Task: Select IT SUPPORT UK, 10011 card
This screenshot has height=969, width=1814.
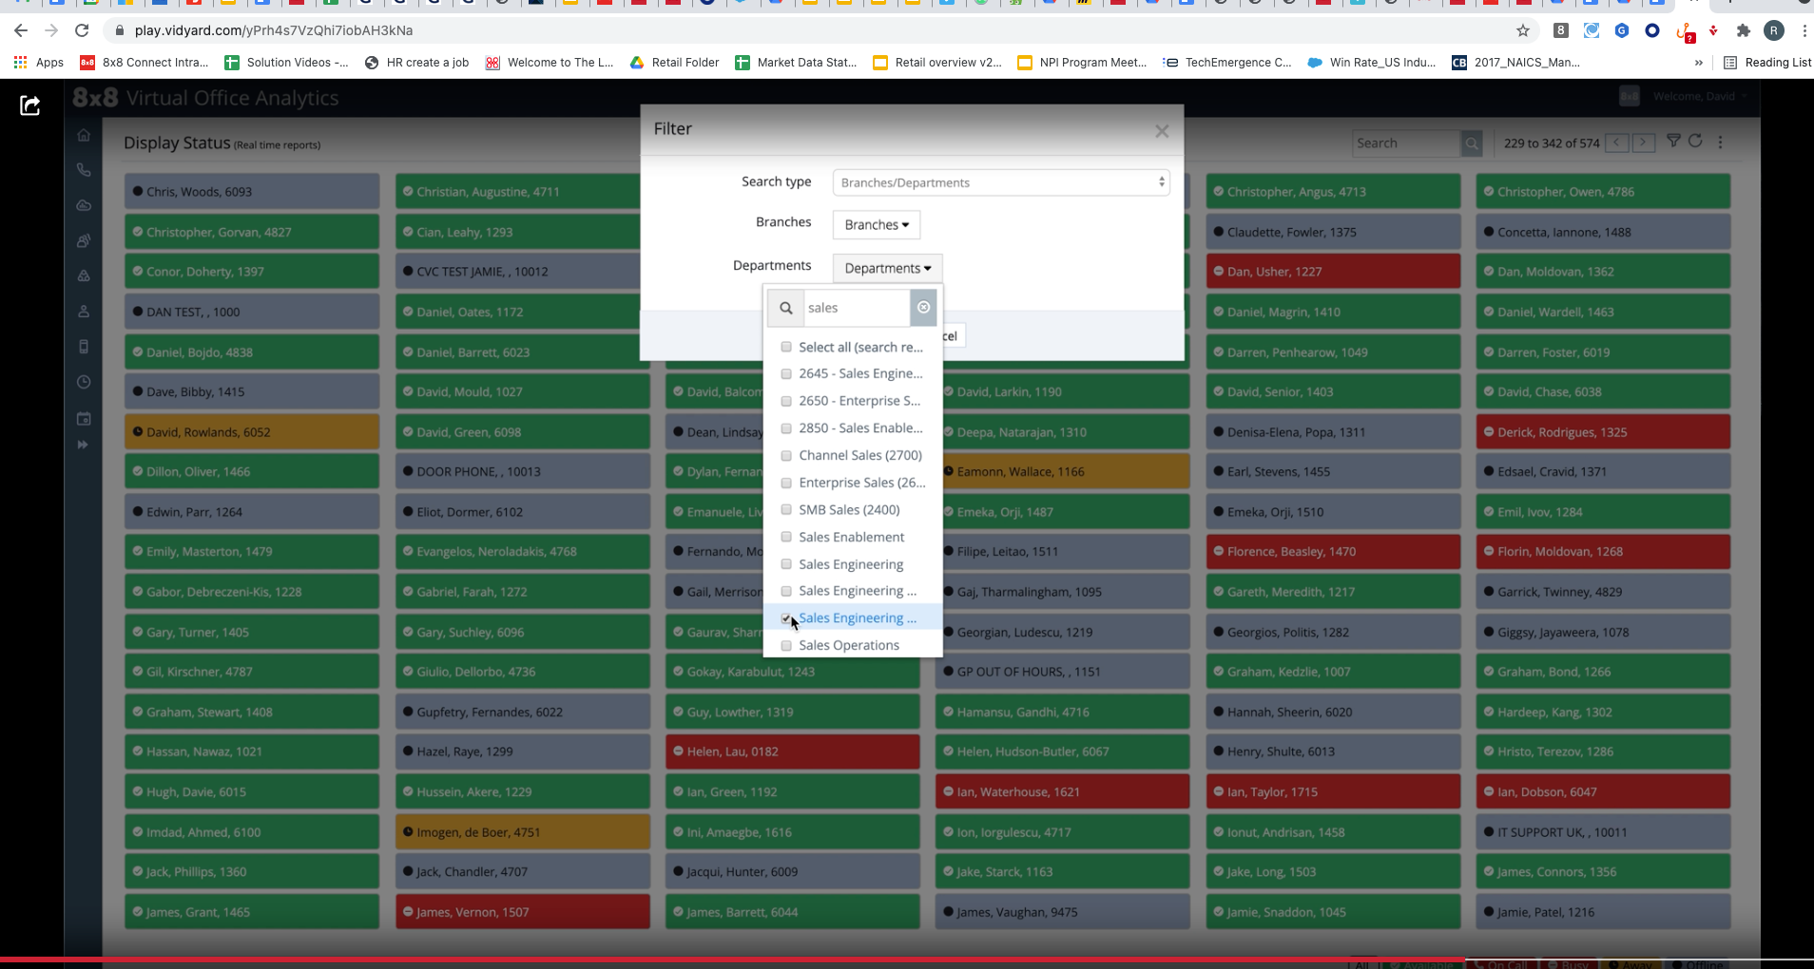Action: pos(1603,832)
